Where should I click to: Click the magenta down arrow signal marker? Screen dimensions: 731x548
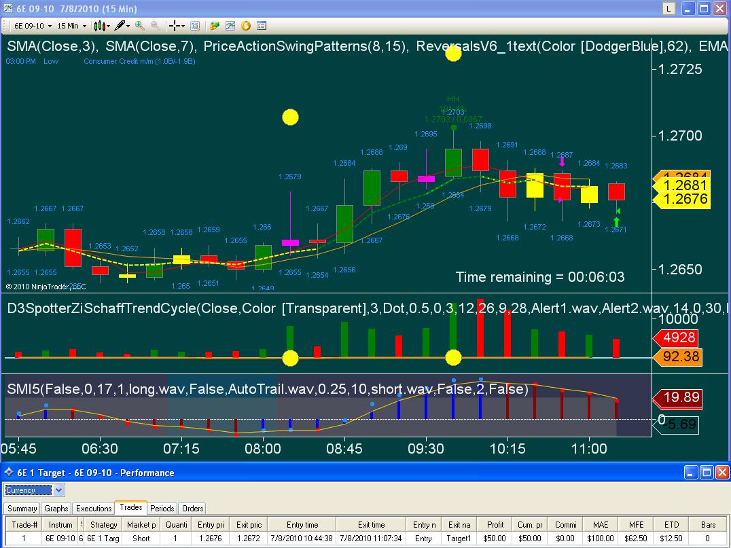click(563, 162)
